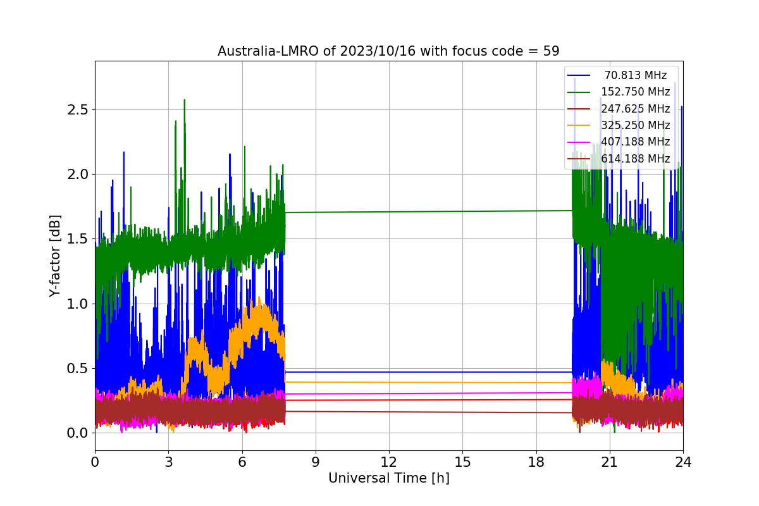The image size is (759, 506).
Task: Click the y-axis tick label 0.5
Action: tap(77, 369)
